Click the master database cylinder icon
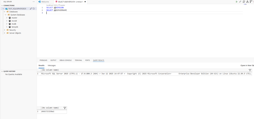This screenshot has height=119, width=254. click(x=10, y=18)
